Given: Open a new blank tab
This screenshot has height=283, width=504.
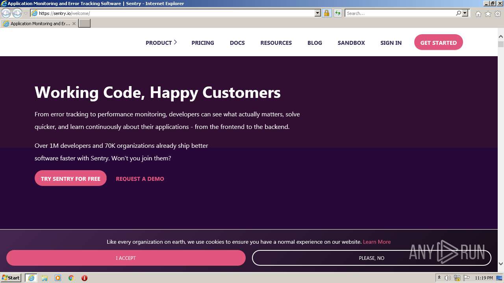Looking at the screenshot, I should point(85,24).
